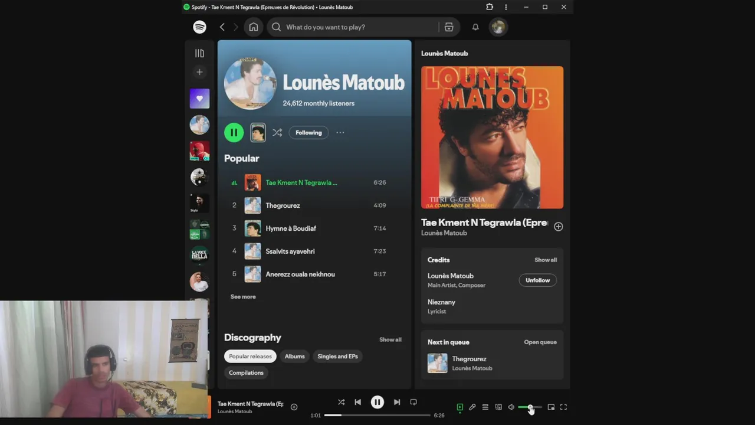Seek within the song progress bar
The image size is (755, 425).
[x=377, y=416]
